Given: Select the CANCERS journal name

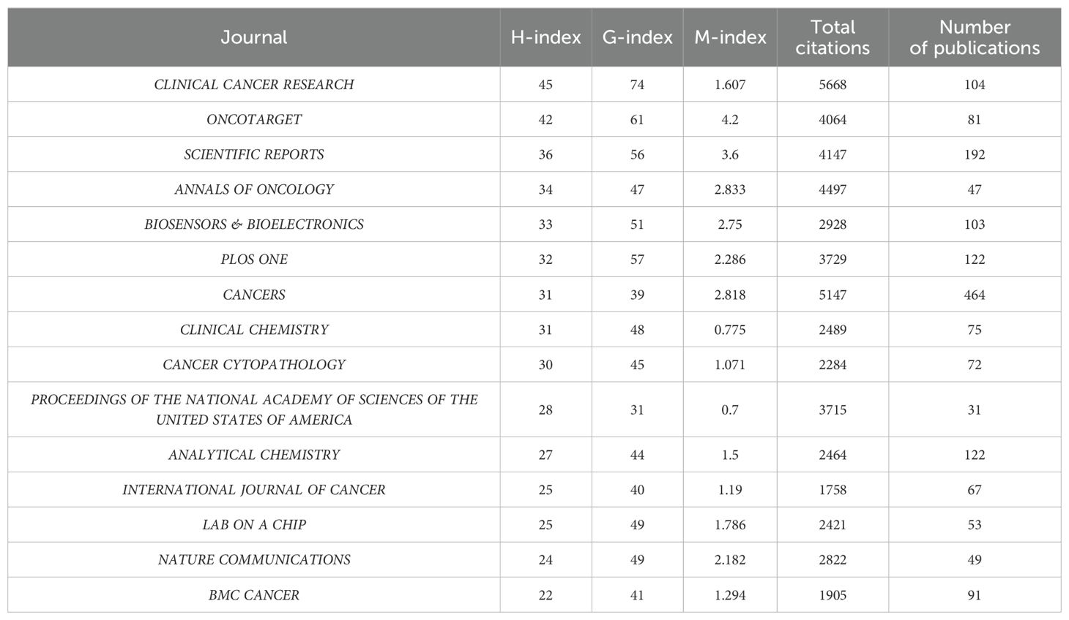Looking at the screenshot, I should point(254,295).
